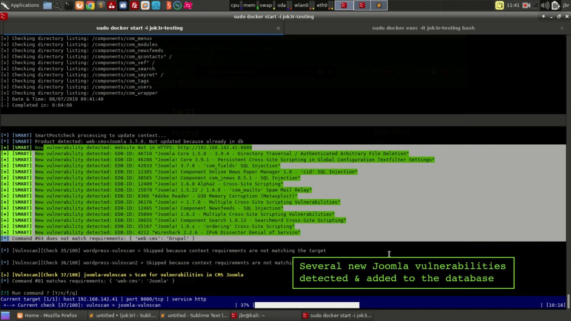Launch the magnifier search icon in panel
The width and height of the screenshot is (571, 321).
[x=58, y=5]
